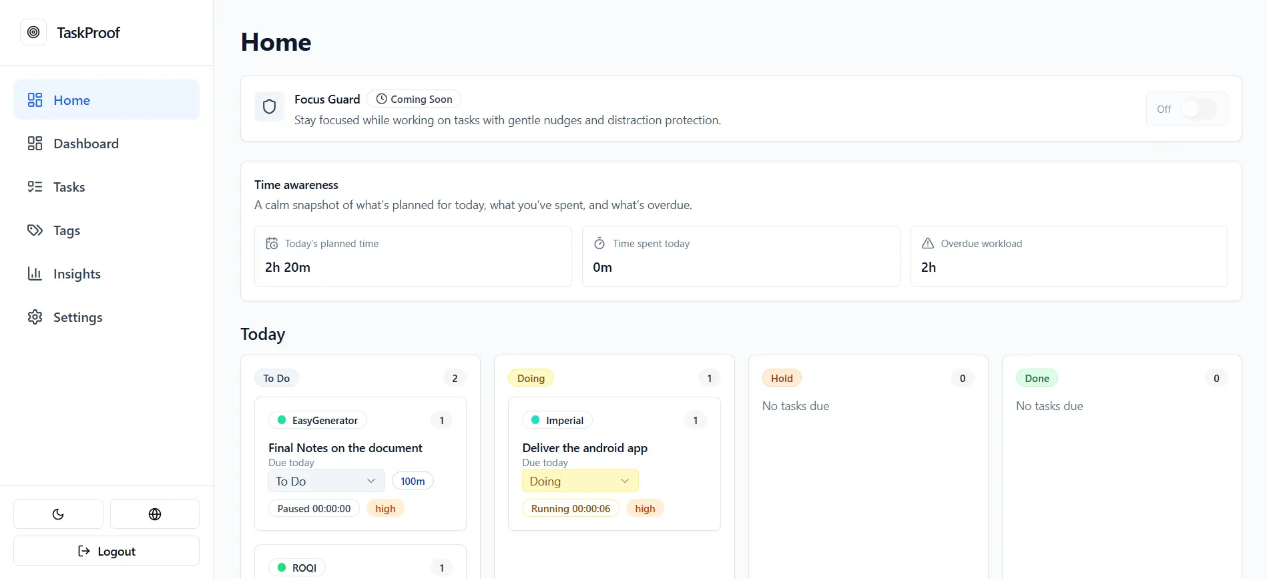1267x579 pixels.
Task: Click the Imperial project chip
Action: (x=557, y=420)
